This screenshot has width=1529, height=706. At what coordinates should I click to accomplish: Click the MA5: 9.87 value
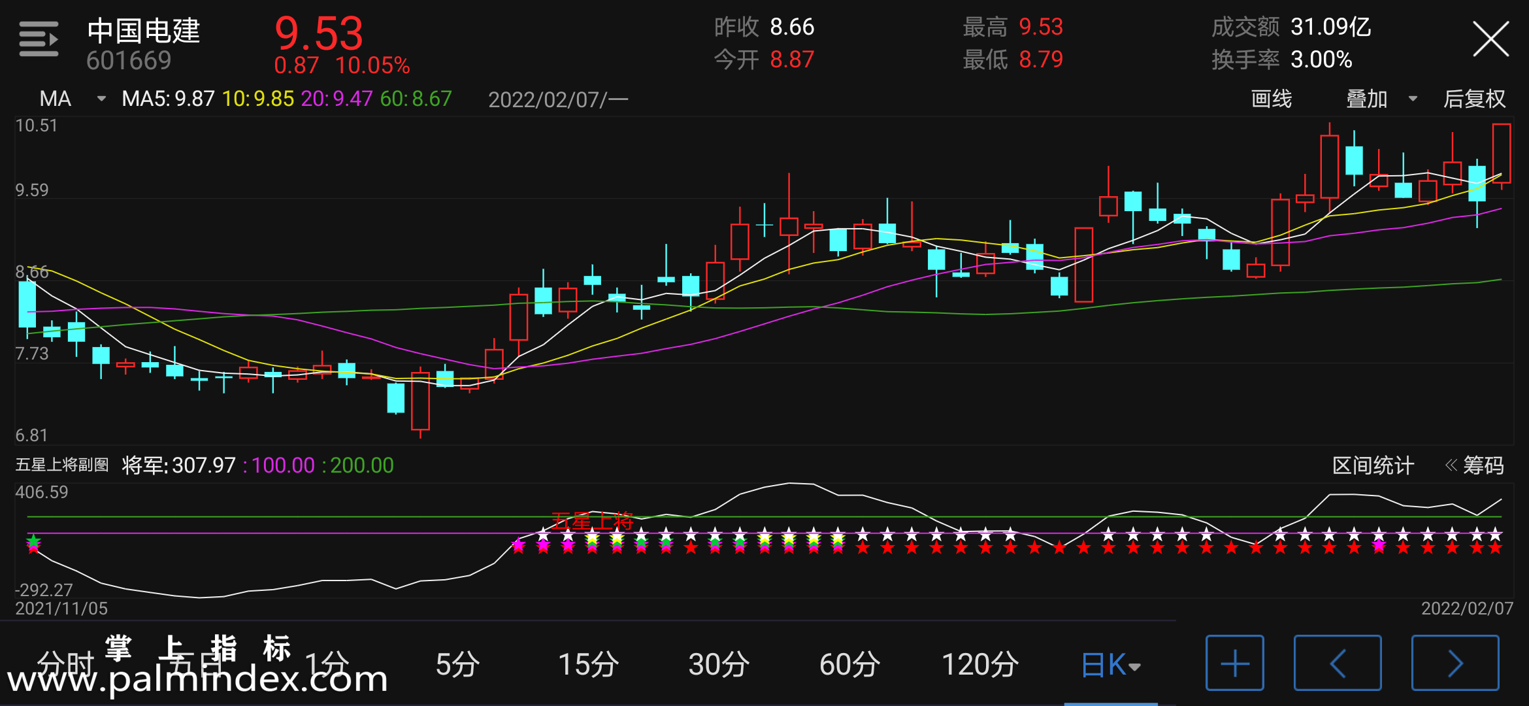coord(168,99)
